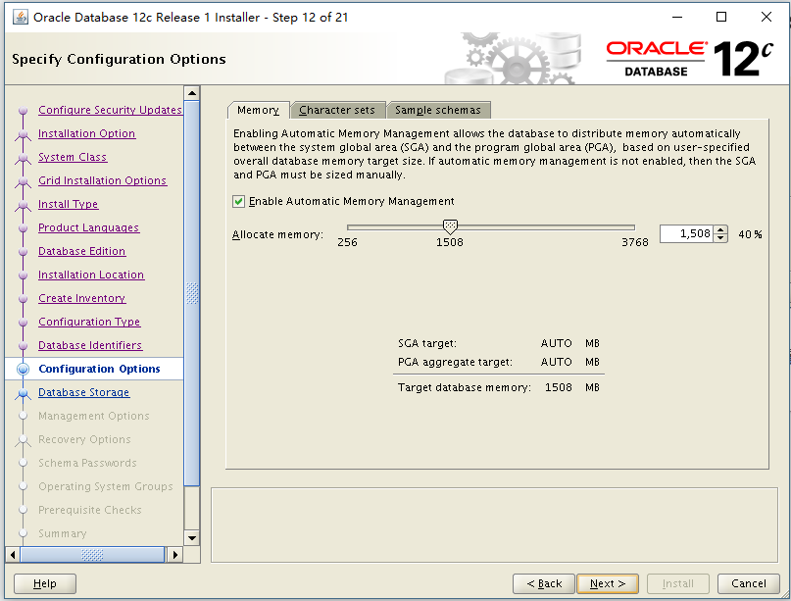Screen dimensions: 791x601
Task: Maximize the installer window
Action: (721, 17)
